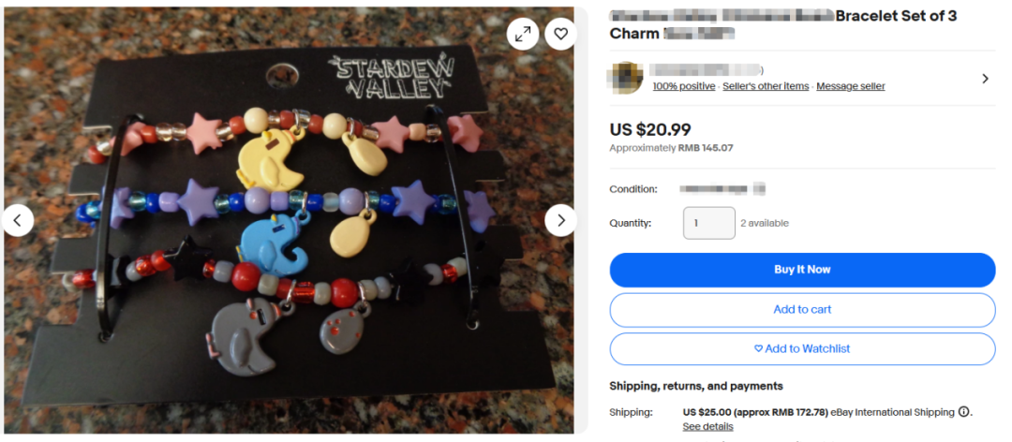Image resolution: width=1012 pixels, height=442 pixels.
Task: Open the blurred seller username link
Action: pos(707,69)
